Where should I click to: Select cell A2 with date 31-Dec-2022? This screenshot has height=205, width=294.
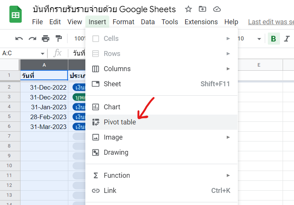44,87
